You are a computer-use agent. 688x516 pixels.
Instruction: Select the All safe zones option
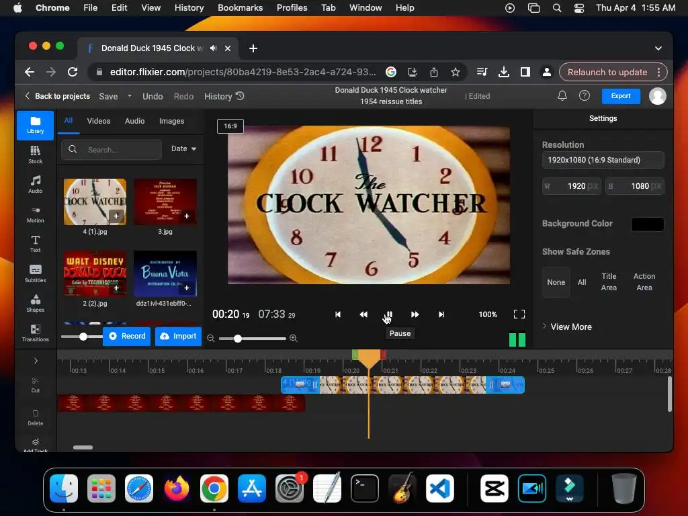click(582, 282)
